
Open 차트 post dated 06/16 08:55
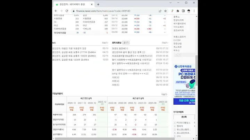click(x=116, y=85)
